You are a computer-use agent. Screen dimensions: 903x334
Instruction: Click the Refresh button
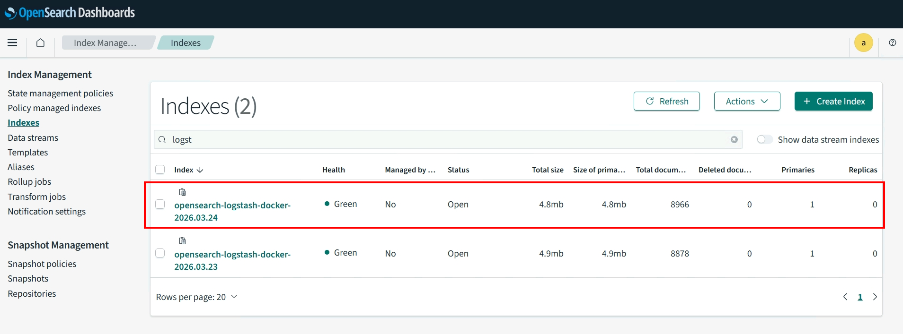coord(666,101)
